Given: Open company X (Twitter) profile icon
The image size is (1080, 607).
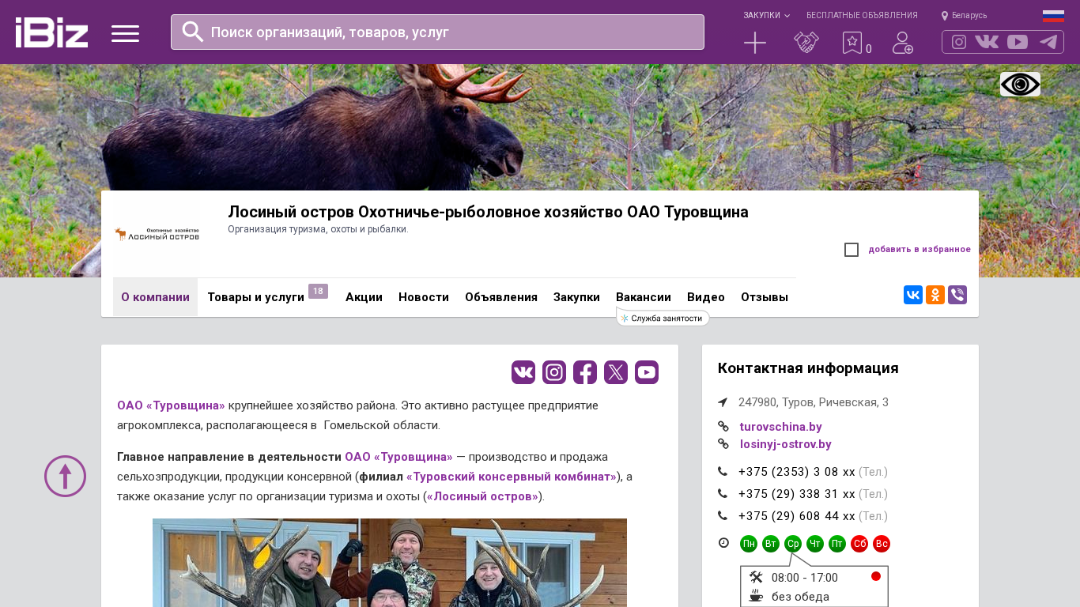Looking at the screenshot, I should (616, 372).
